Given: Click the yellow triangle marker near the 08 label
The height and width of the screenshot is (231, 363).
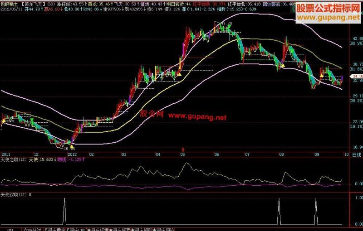Looking at the screenshot, I should [283, 65].
